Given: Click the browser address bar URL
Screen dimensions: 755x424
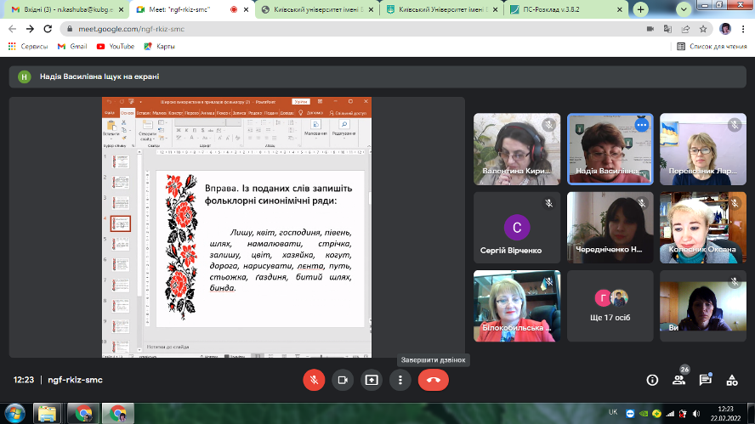Looking at the screenshot, I should click(x=132, y=28).
